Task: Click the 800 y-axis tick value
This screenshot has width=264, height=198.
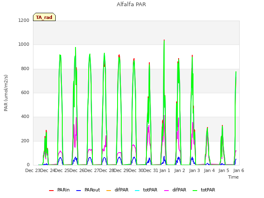Action: [x=25, y=69]
